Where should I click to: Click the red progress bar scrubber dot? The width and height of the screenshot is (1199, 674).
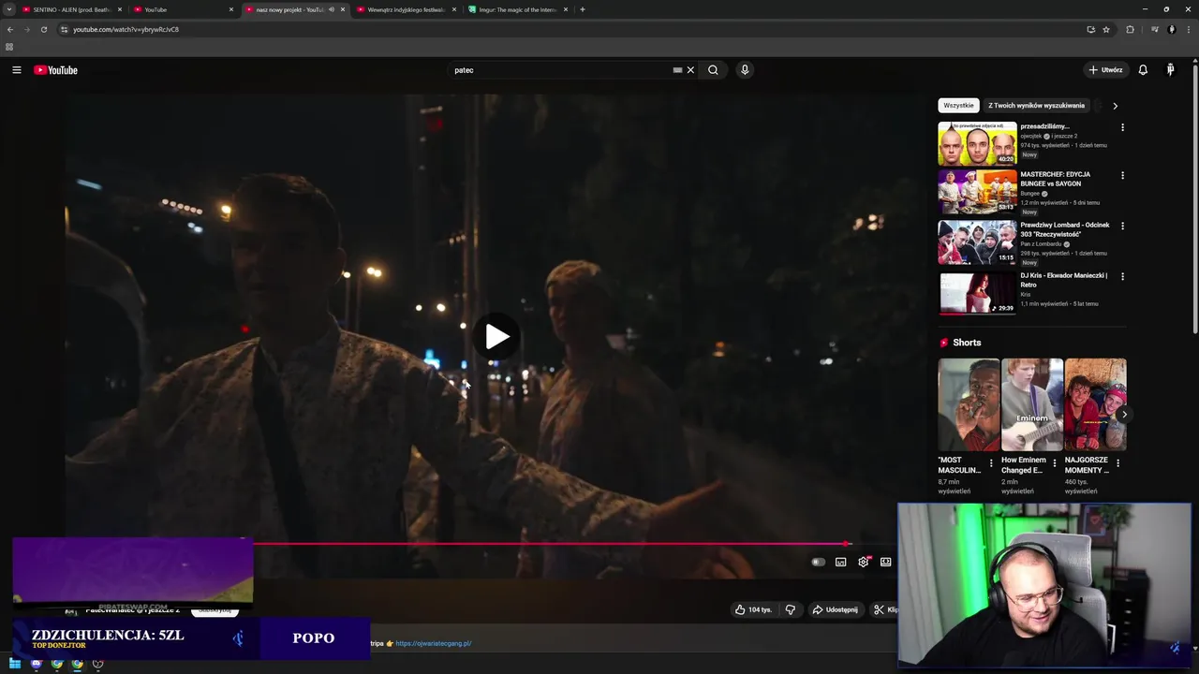pyautogui.click(x=846, y=544)
